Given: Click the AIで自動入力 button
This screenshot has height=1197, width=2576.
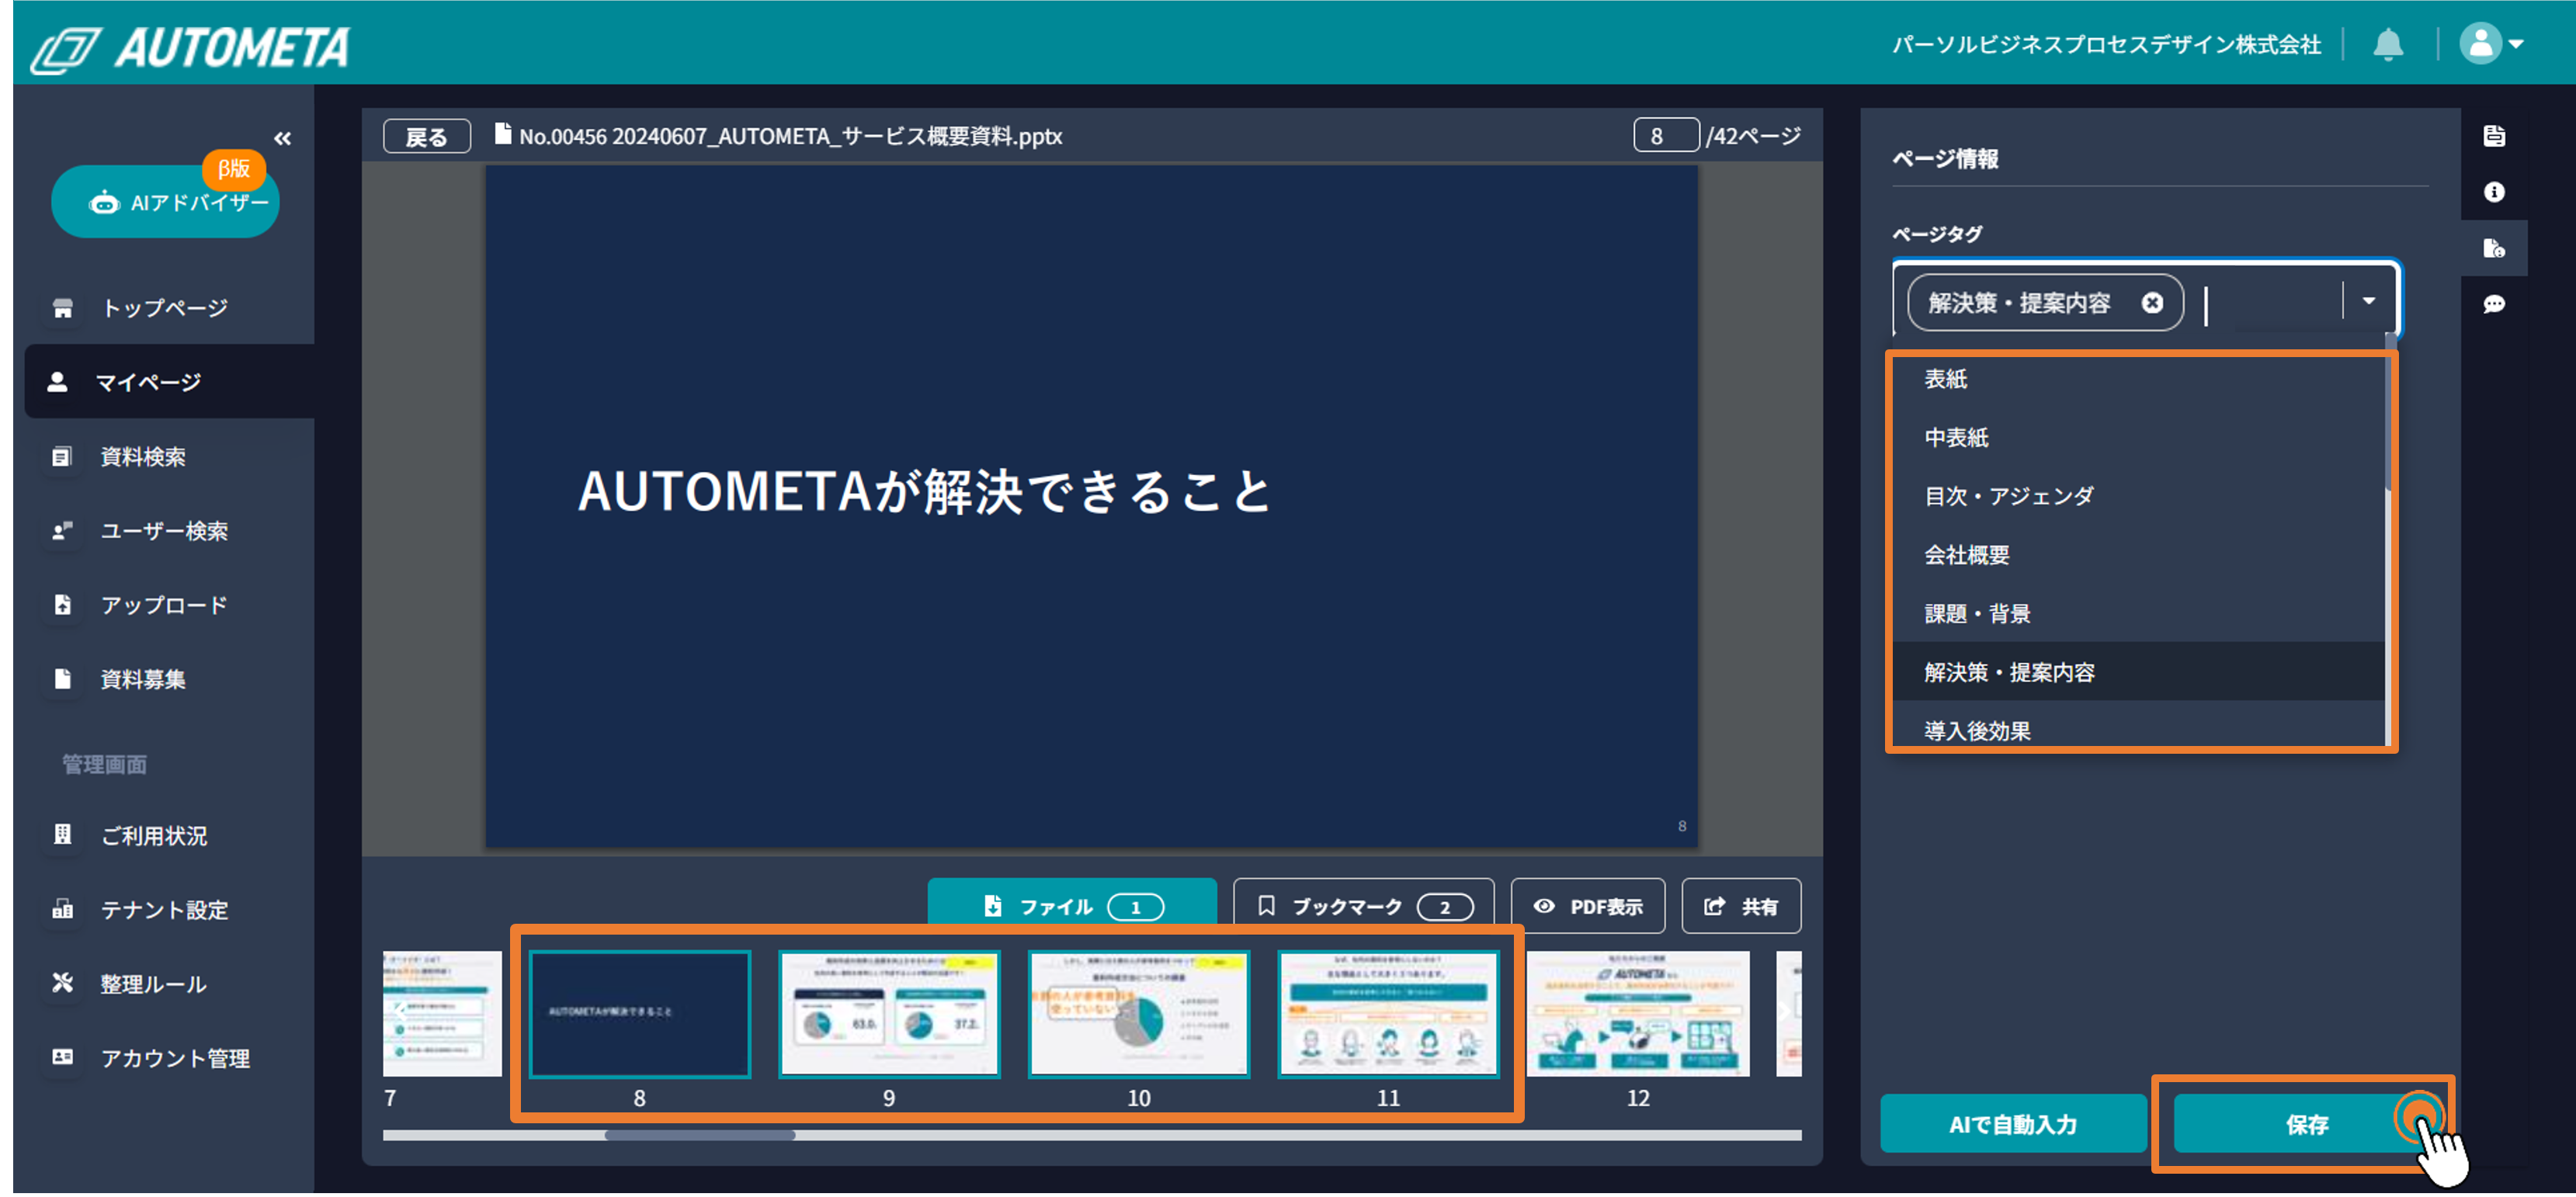Looking at the screenshot, I should 2013,1124.
